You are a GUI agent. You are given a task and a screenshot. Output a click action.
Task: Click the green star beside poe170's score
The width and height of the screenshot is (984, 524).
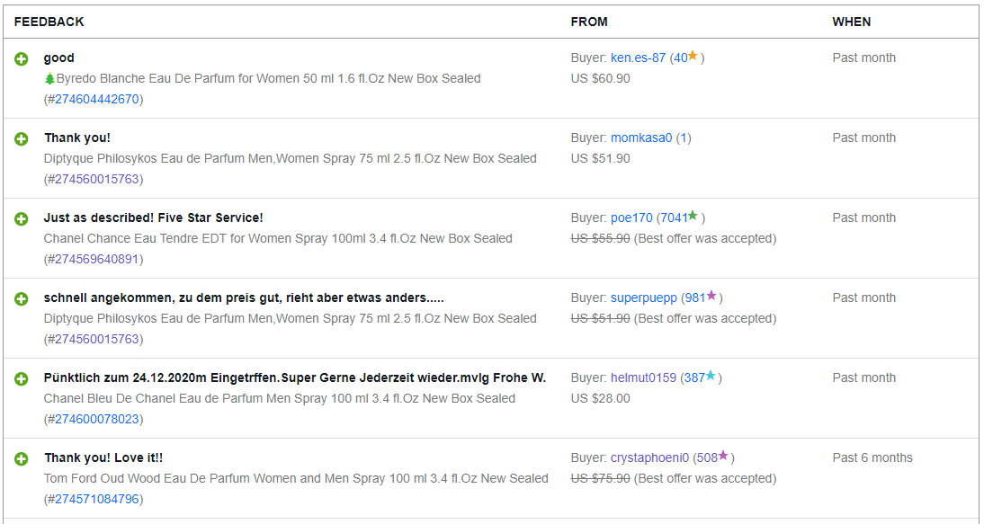pyautogui.click(x=693, y=217)
